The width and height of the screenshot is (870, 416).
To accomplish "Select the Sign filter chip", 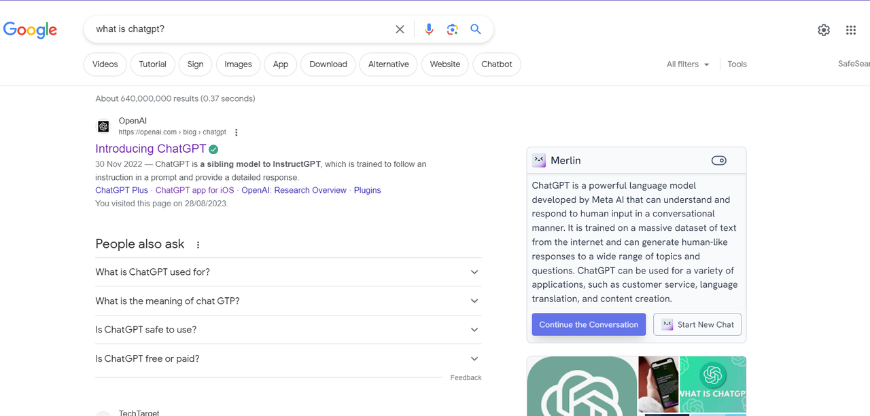I will pos(195,64).
